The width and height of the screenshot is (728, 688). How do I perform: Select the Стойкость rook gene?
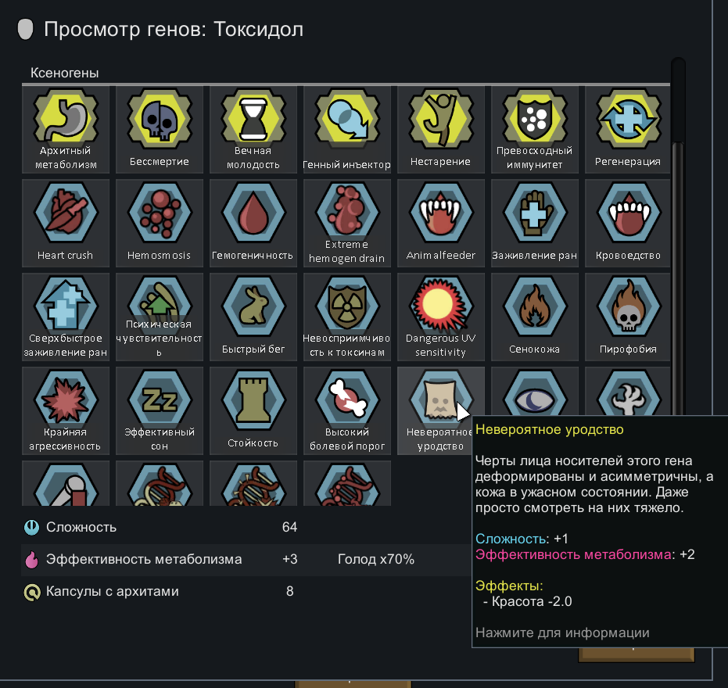[x=253, y=411]
